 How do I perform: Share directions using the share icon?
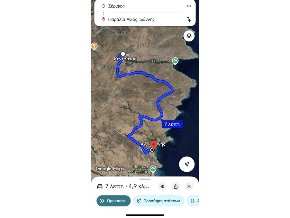(176, 186)
